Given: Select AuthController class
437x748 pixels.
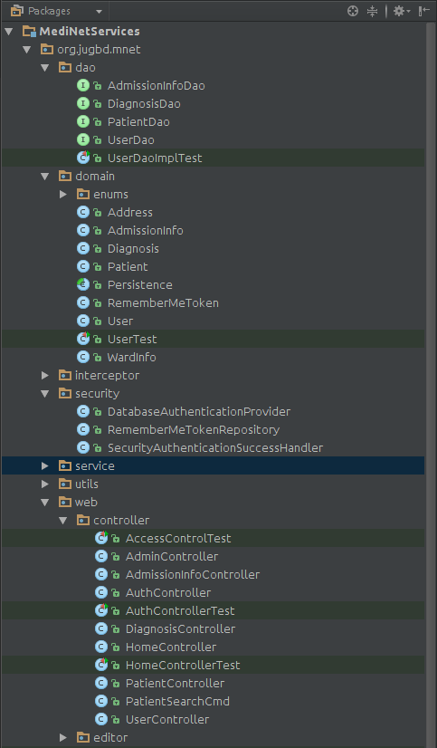Looking at the screenshot, I should [168, 592].
